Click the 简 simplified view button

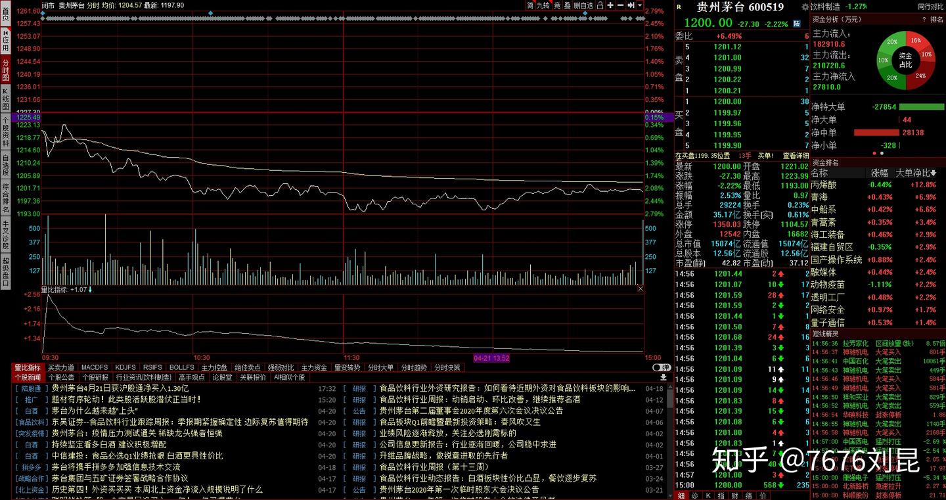[x=530, y=5]
